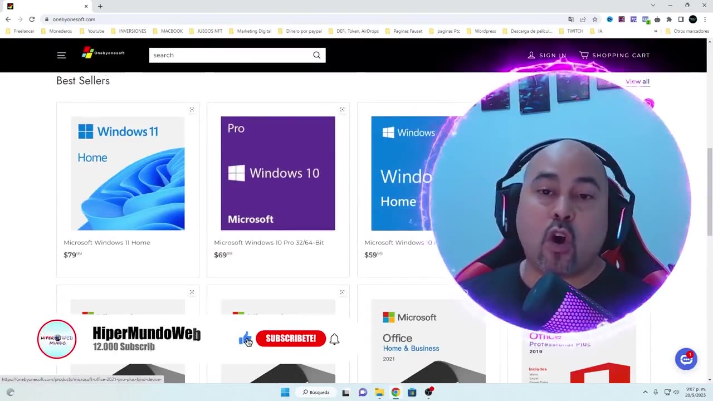Open a new browser tab

100,6
